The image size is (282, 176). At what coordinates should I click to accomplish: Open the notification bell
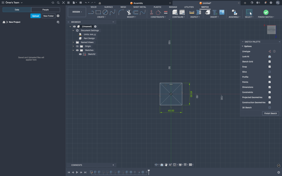pos(265,3)
